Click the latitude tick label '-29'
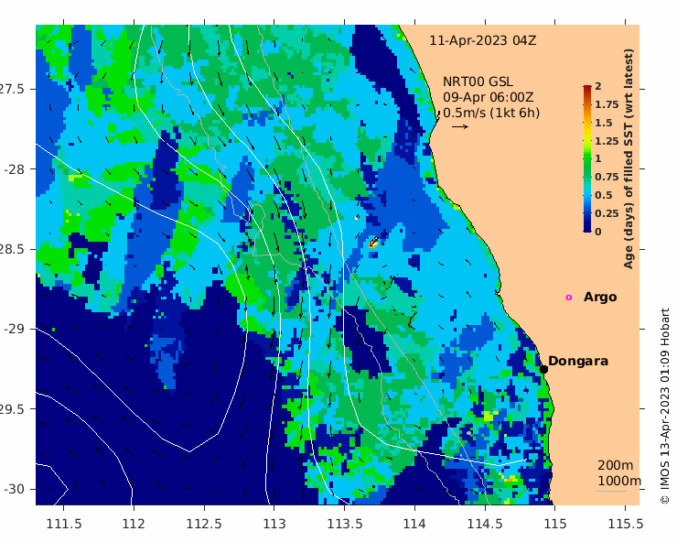Viewport: 677px width, 542px height. coord(15,329)
